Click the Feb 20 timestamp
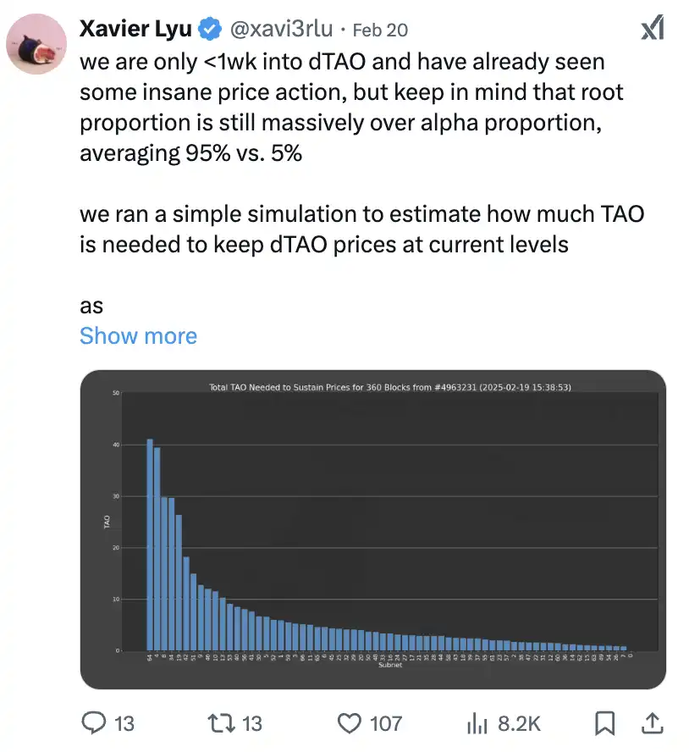 point(380,30)
